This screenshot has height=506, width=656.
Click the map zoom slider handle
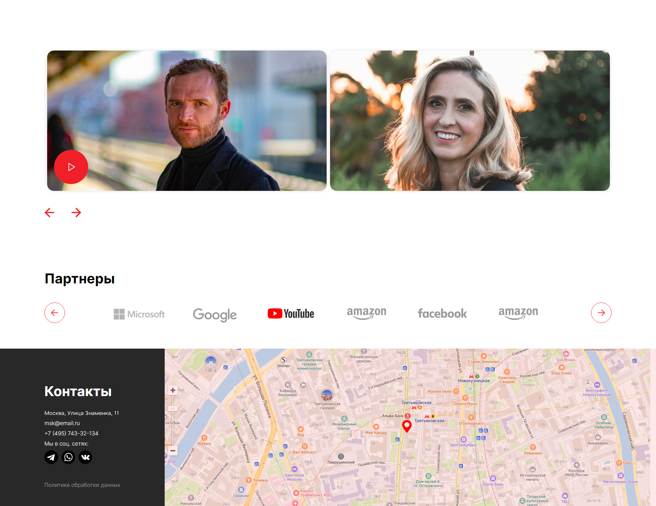pyautogui.click(x=173, y=408)
